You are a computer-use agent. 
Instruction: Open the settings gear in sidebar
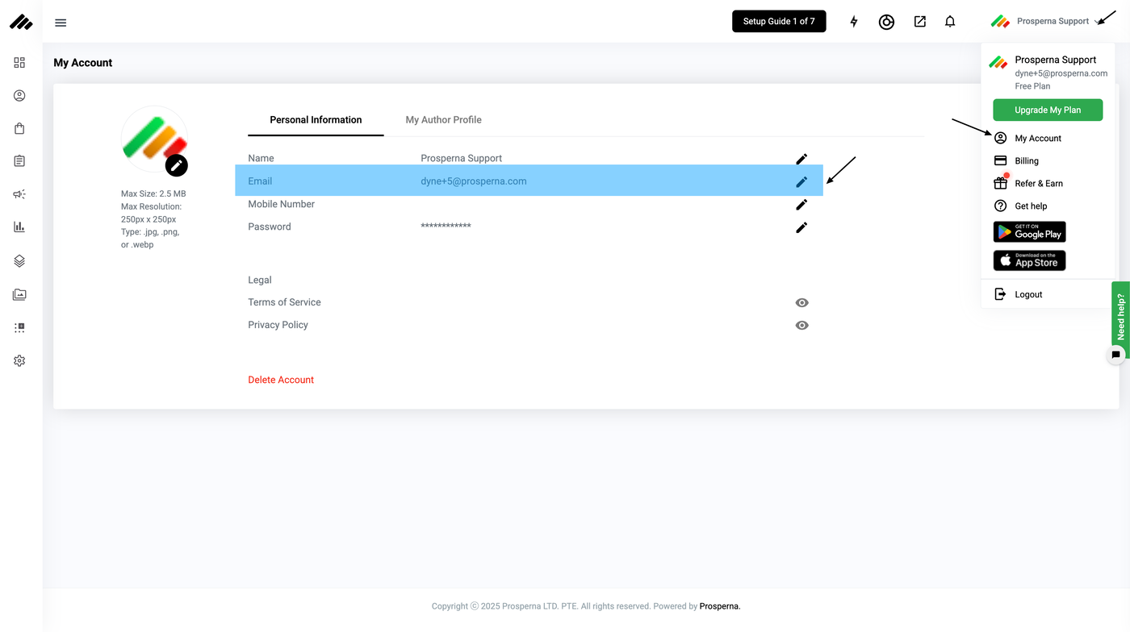point(19,361)
